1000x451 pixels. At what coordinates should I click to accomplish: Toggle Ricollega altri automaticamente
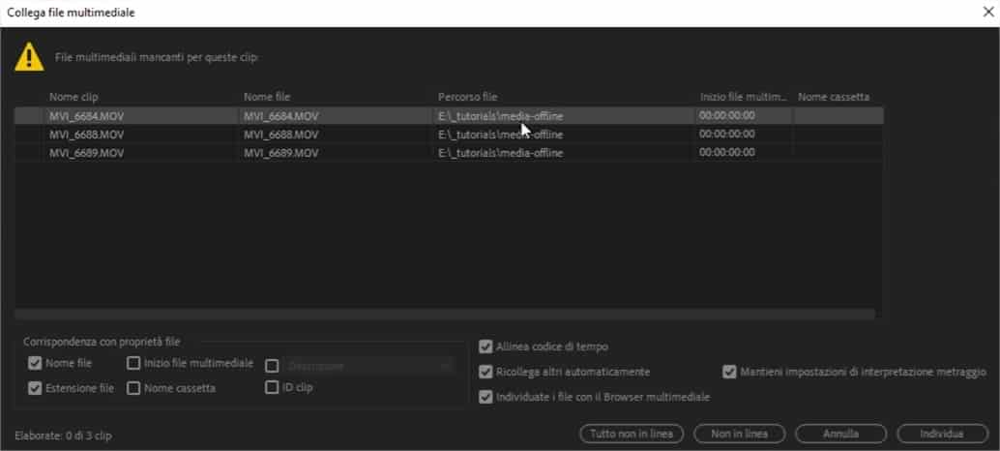485,372
